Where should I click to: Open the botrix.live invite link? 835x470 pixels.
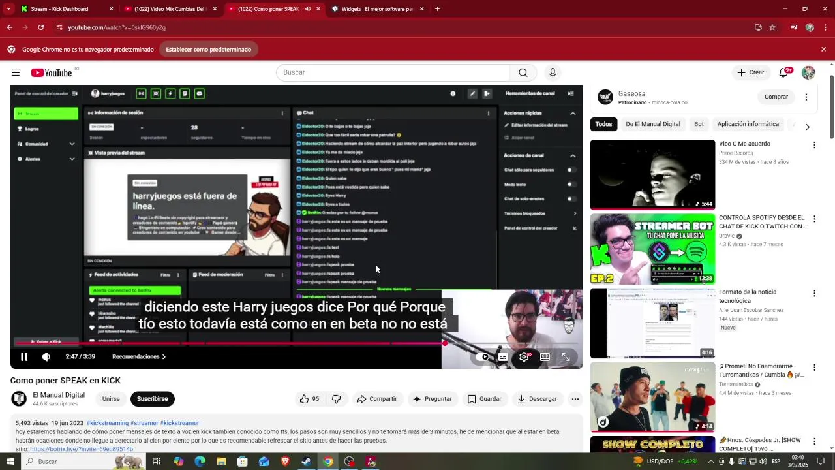(x=82, y=449)
